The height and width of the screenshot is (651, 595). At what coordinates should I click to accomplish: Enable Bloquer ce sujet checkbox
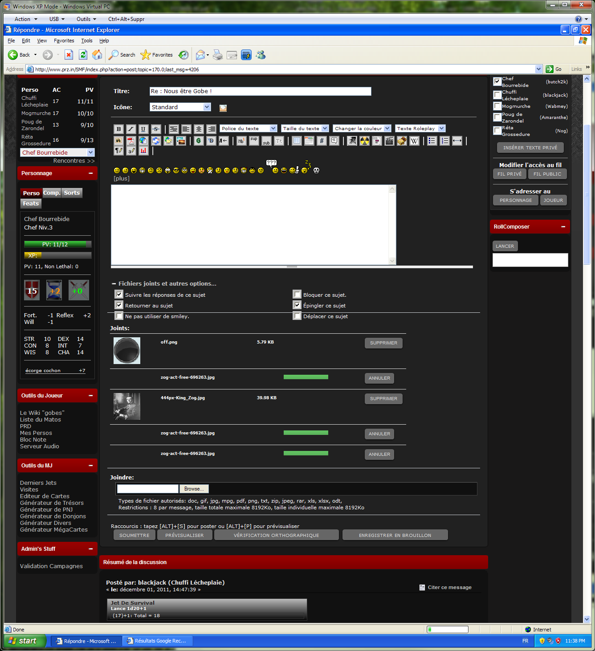click(x=297, y=295)
